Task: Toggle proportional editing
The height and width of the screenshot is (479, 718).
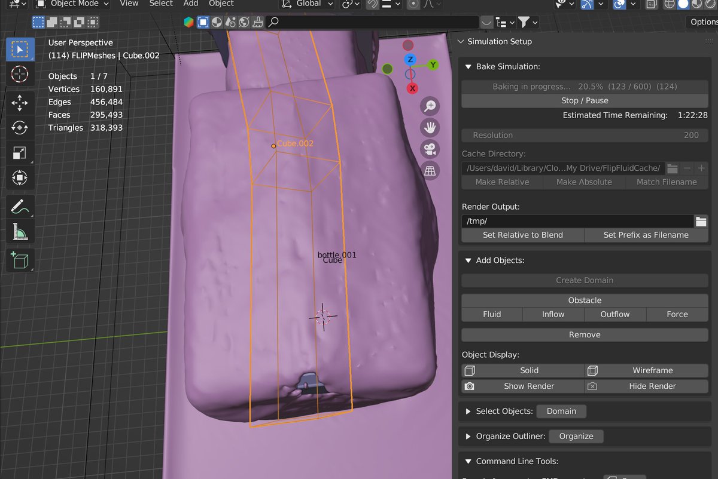Action: [x=413, y=4]
